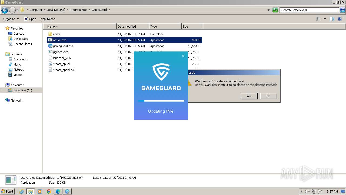Viewport: 346px width, 195px height.
Task: Open Downloads in the Favorites list
Action: click(20, 39)
